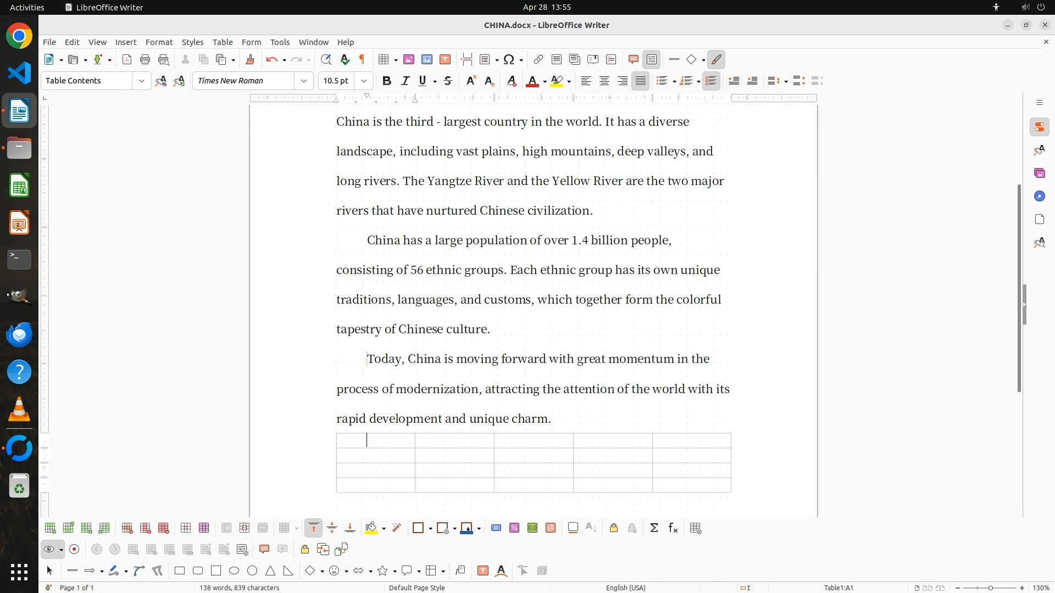This screenshot has width=1055, height=593.
Task: Open the Format menu
Action: (x=159, y=42)
